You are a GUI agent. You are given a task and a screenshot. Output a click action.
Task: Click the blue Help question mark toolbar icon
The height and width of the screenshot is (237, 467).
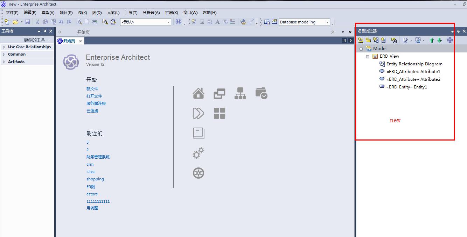tap(179, 22)
